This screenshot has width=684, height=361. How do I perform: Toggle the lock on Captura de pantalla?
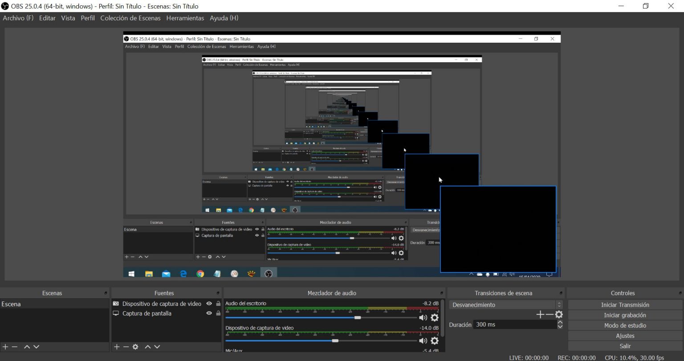coord(218,313)
